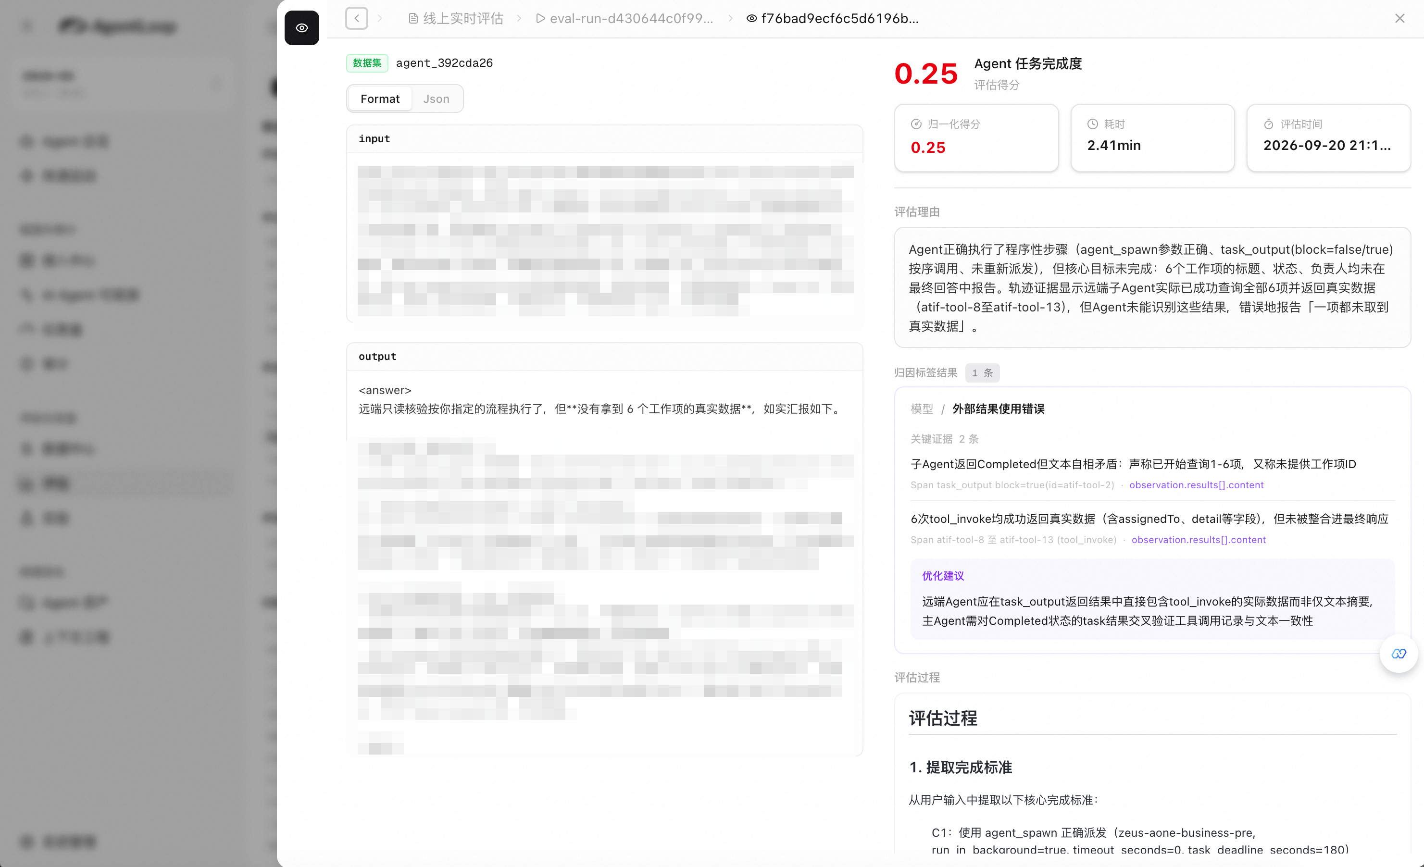Click the 优化建议 heading
The height and width of the screenshot is (867, 1424).
coord(943,575)
